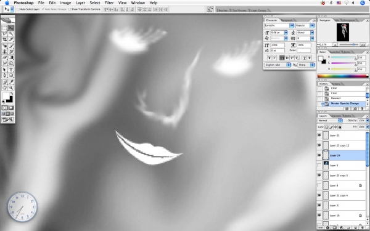Hide Layer 23 copy 4 visibility eye
Screen dimensions: 370x231
(x=319, y=195)
